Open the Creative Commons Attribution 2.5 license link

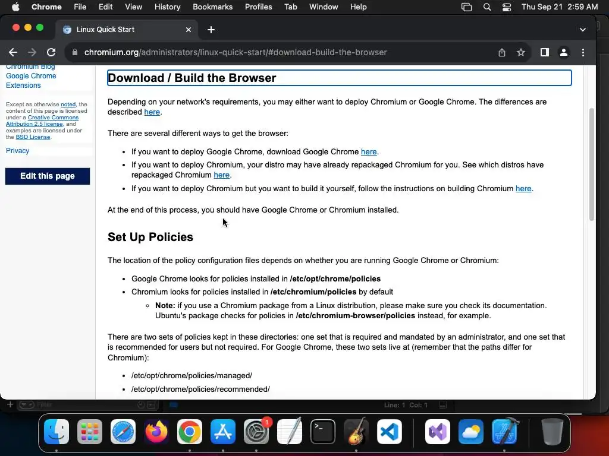[42, 121]
